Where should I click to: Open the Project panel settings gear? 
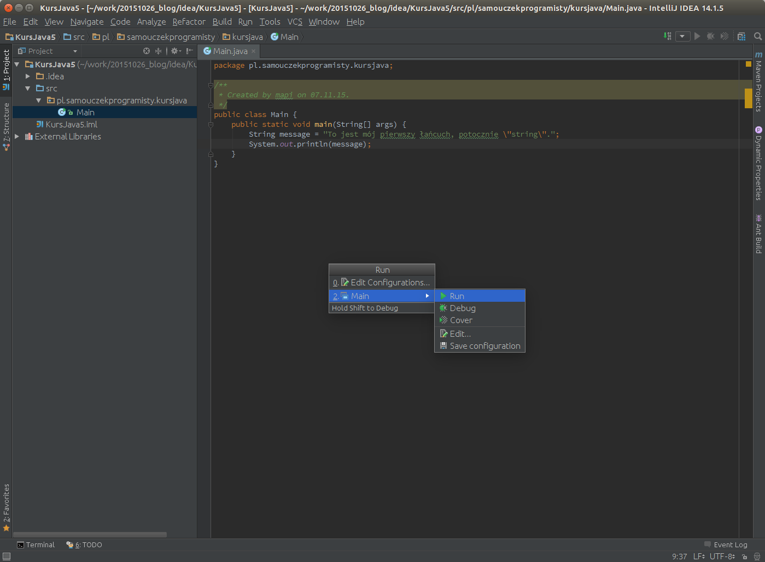(x=176, y=51)
